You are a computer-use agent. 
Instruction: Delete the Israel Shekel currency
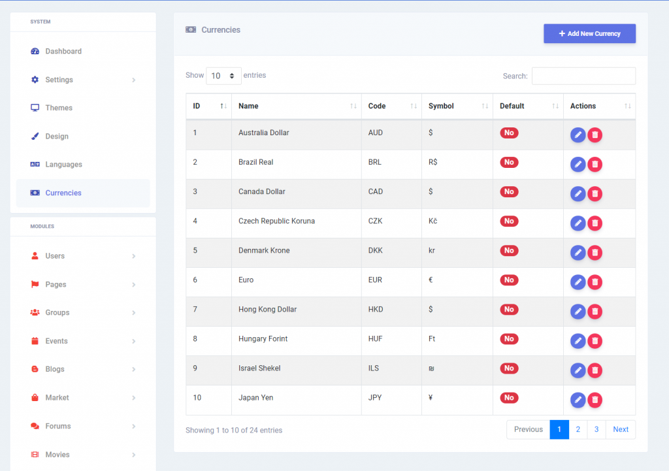pyautogui.click(x=595, y=370)
